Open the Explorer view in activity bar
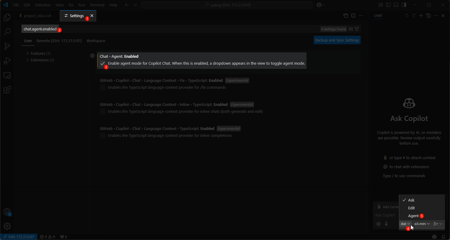This screenshot has width=450, height=240. click(x=7, y=17)
